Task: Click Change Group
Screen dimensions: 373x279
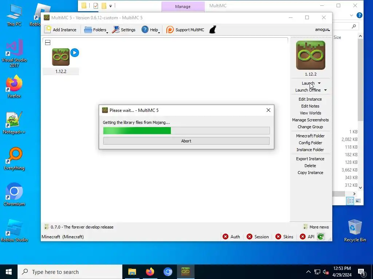Action: click(310, 127)
